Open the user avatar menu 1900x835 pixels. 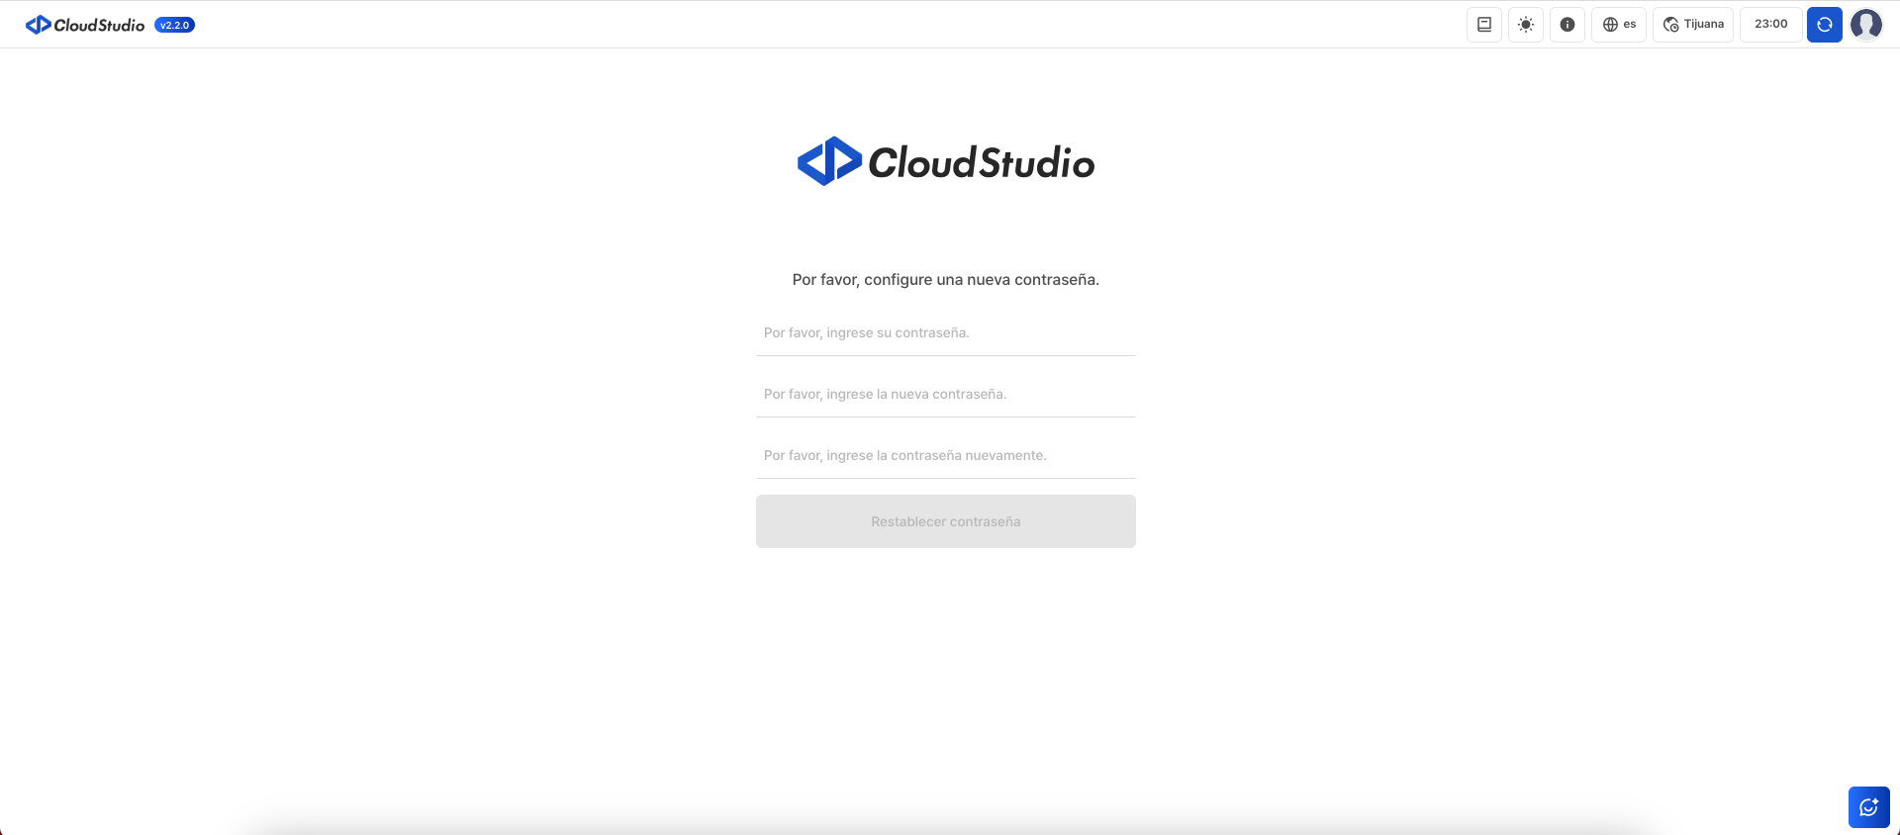coord(1865,25)
